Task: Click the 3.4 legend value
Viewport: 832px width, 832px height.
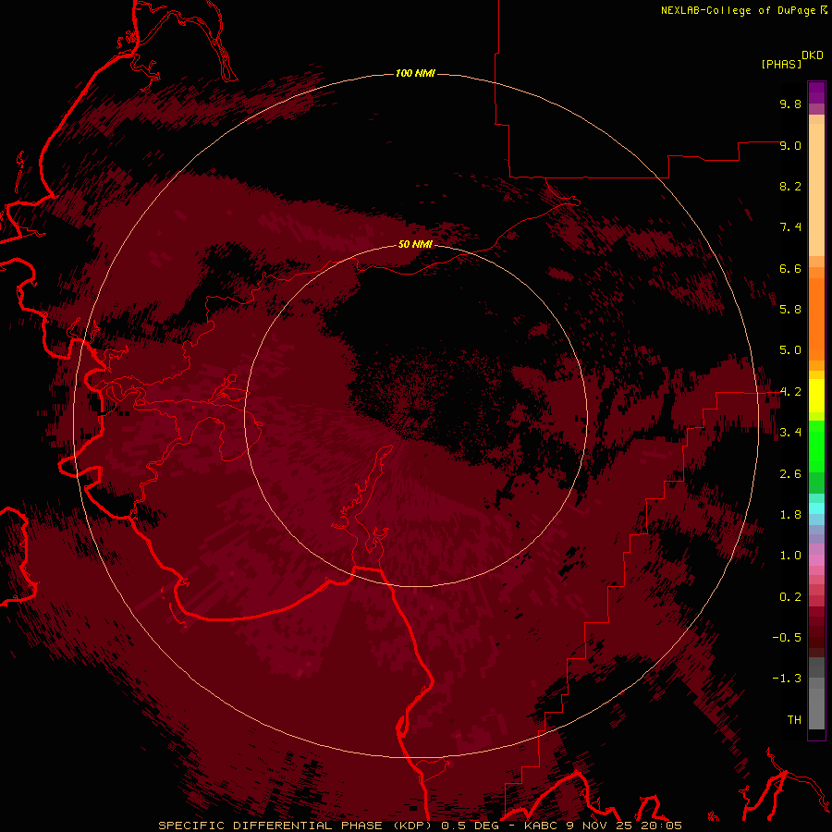Action: click(790, 433)
